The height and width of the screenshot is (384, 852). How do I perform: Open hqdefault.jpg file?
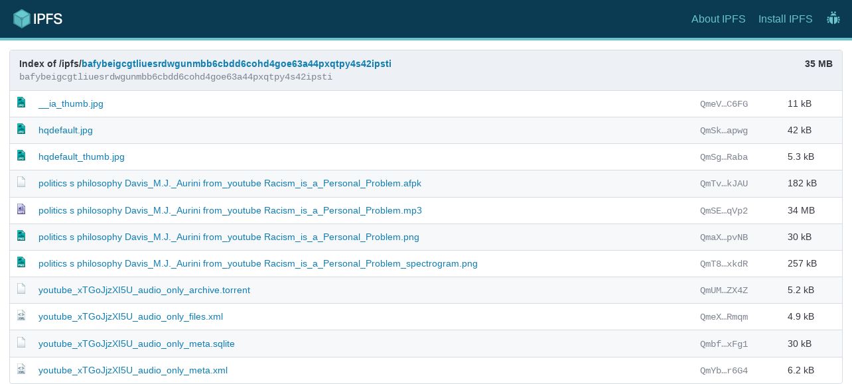66,130
